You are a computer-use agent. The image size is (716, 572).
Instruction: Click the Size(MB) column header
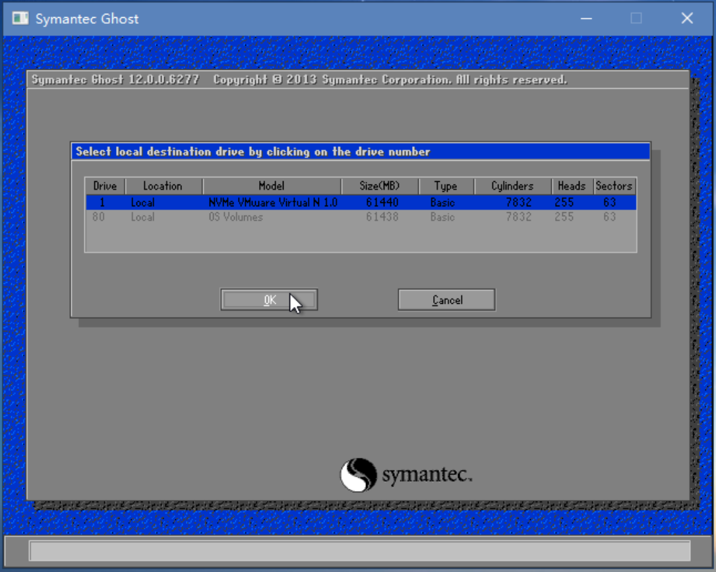click(380, 186)
